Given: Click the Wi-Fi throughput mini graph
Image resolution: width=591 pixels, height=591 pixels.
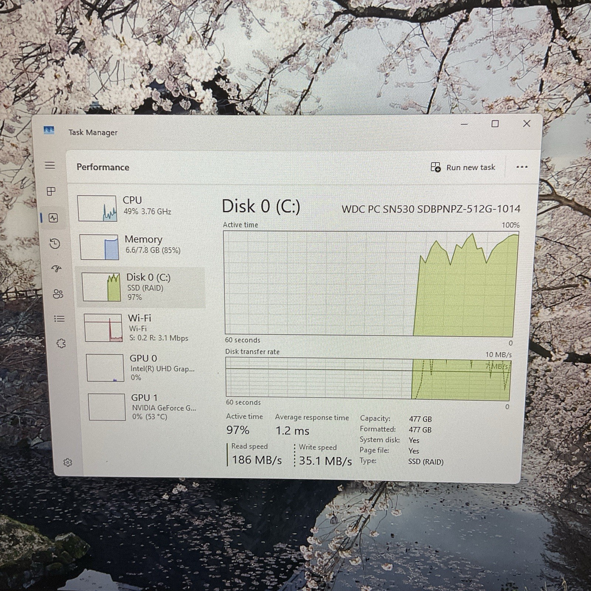Looking at the screenshot, I should coord(103,328).
